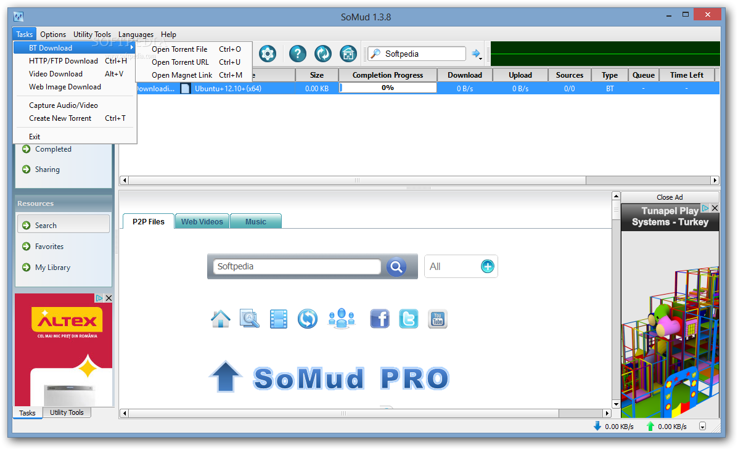This screenshot has height=450, width=738.
Task: Click the magnifier page search icon
Action: coord(250,319)
